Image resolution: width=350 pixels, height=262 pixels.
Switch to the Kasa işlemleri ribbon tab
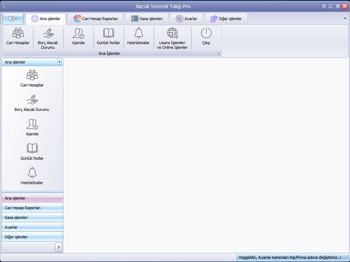point(147,19)
